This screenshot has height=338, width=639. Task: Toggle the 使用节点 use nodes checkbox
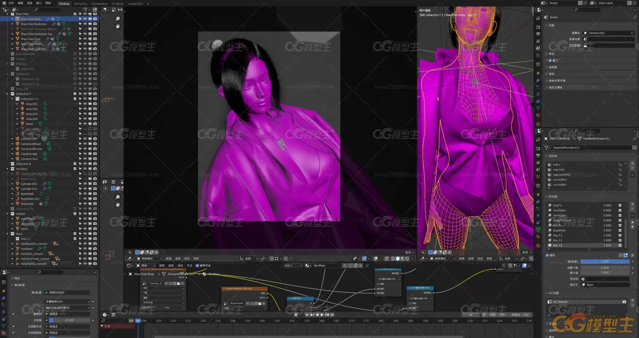197,266
